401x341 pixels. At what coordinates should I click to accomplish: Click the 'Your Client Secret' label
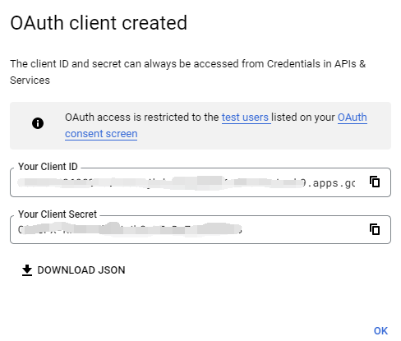(58, 214)
